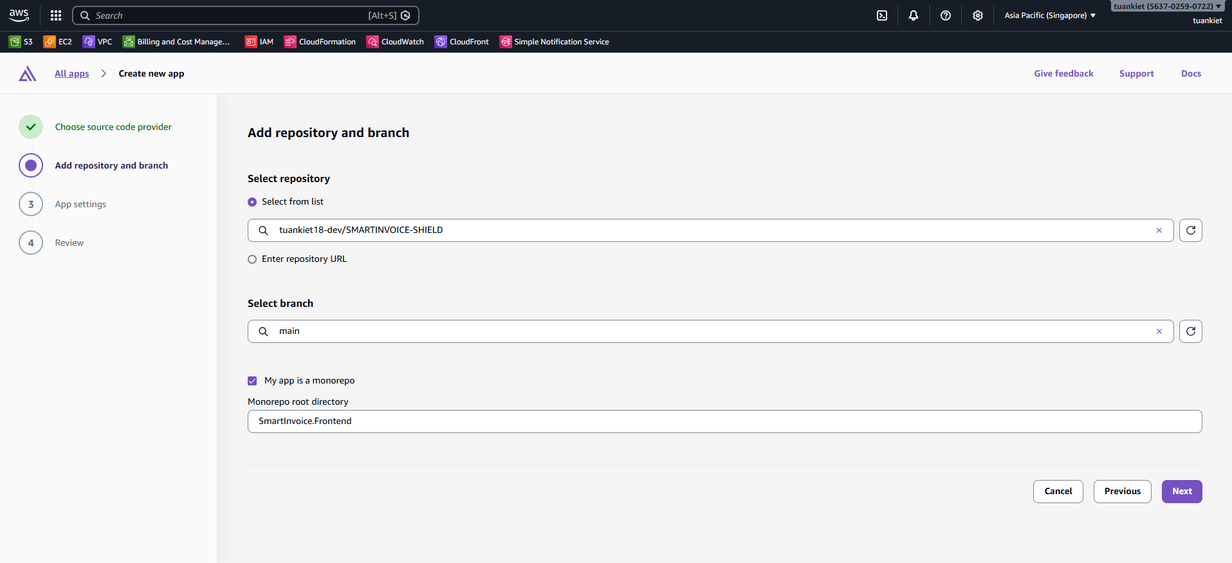Uncheck 'My app is a monorepo'
Viewport: 1232px width, 563px height.
point(252,381)
